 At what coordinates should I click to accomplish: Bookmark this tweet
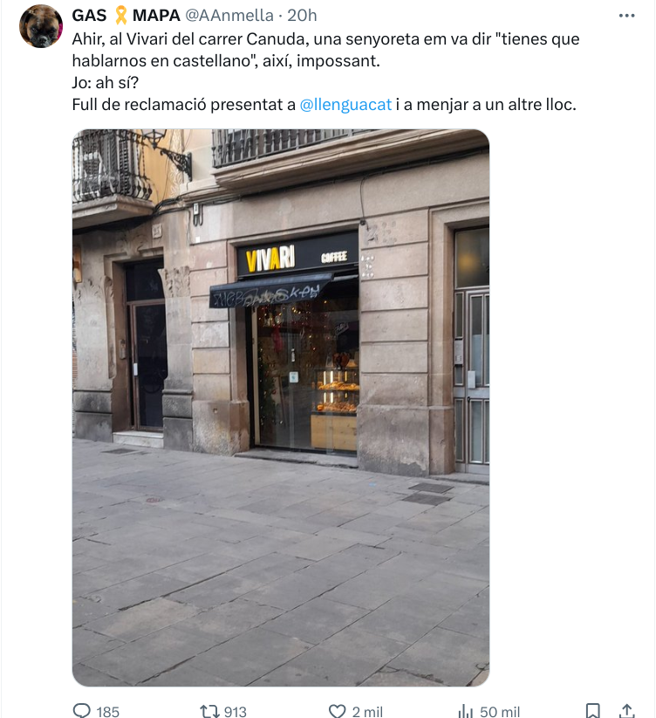(593, 711)
